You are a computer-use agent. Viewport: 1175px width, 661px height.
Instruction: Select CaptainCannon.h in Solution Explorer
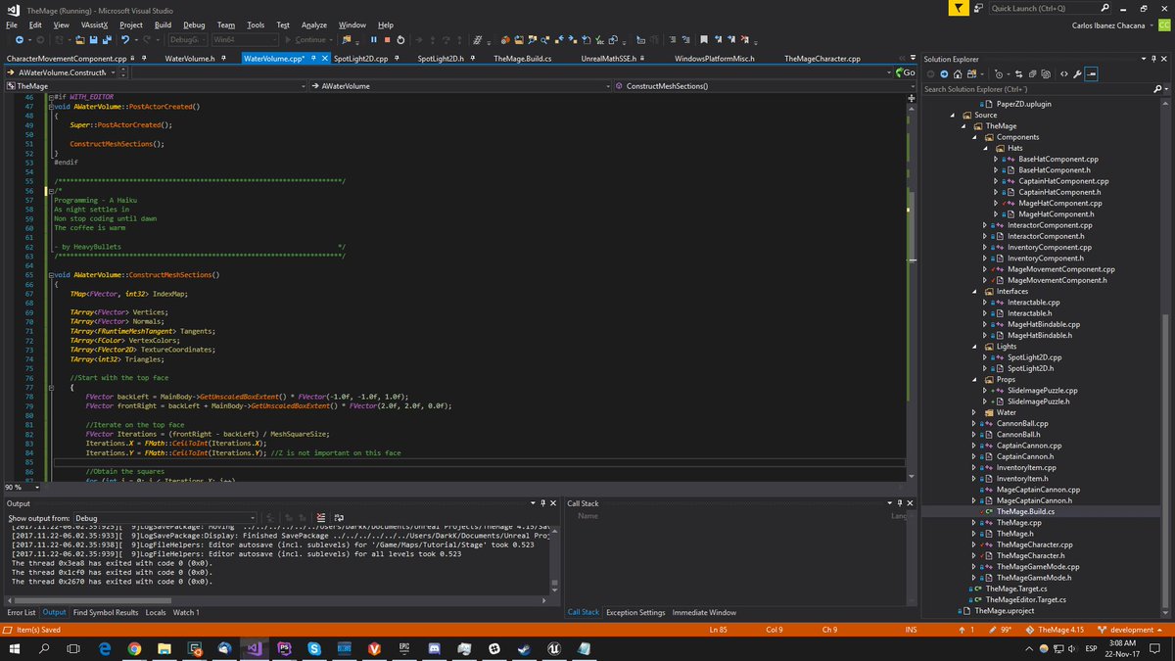[x=1024, y=456]
